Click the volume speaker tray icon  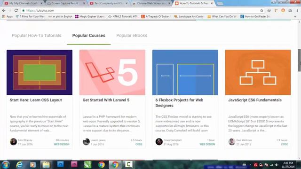pyautogui.click(x=277, y=165)
